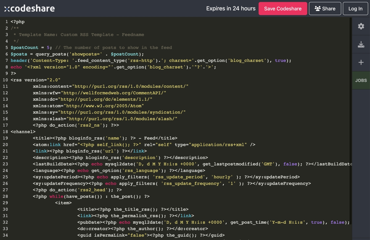This screenshot has height=240, width=370.
Task: Click the Log In button
Action: 355,9
